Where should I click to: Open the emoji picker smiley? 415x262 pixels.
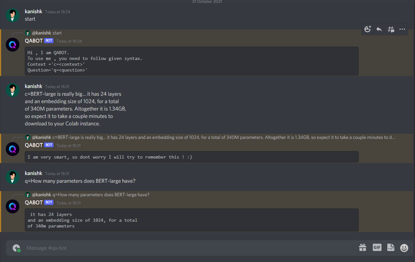(404, 248)
